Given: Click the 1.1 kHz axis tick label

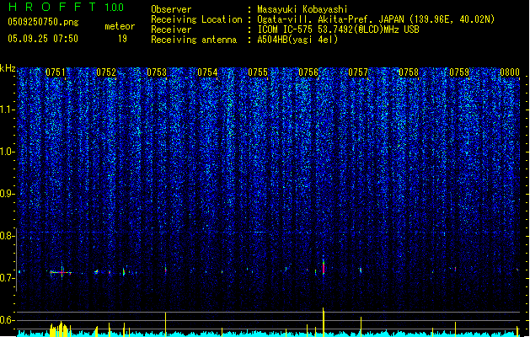Looking at the screenshot, I should 8,110.
